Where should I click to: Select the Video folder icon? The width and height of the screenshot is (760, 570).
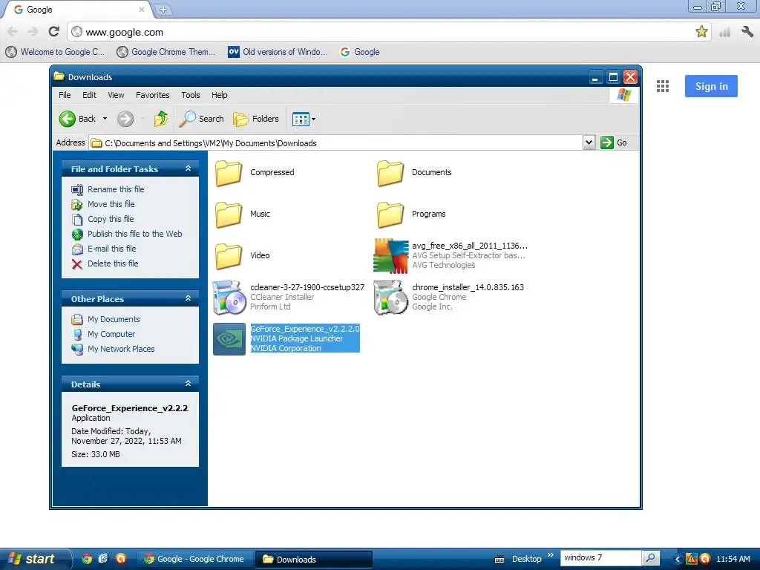coord(229,256)
